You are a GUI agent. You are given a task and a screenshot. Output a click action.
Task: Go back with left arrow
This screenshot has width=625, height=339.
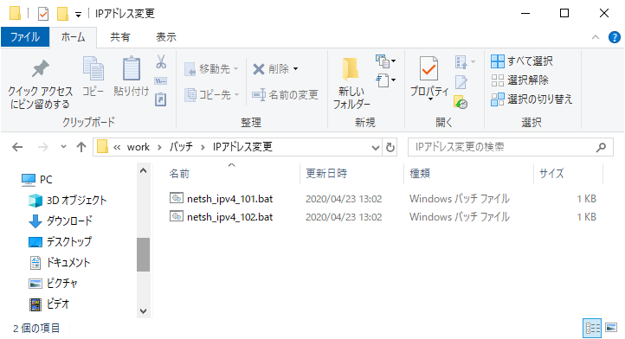(17, 147)
